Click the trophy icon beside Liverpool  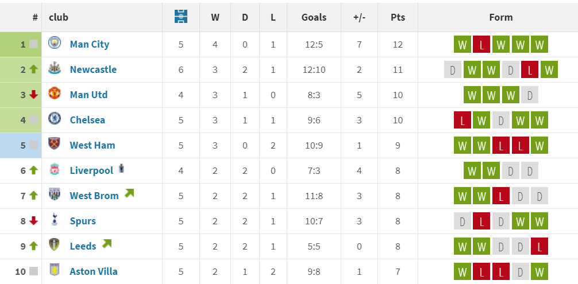point(122,169)
